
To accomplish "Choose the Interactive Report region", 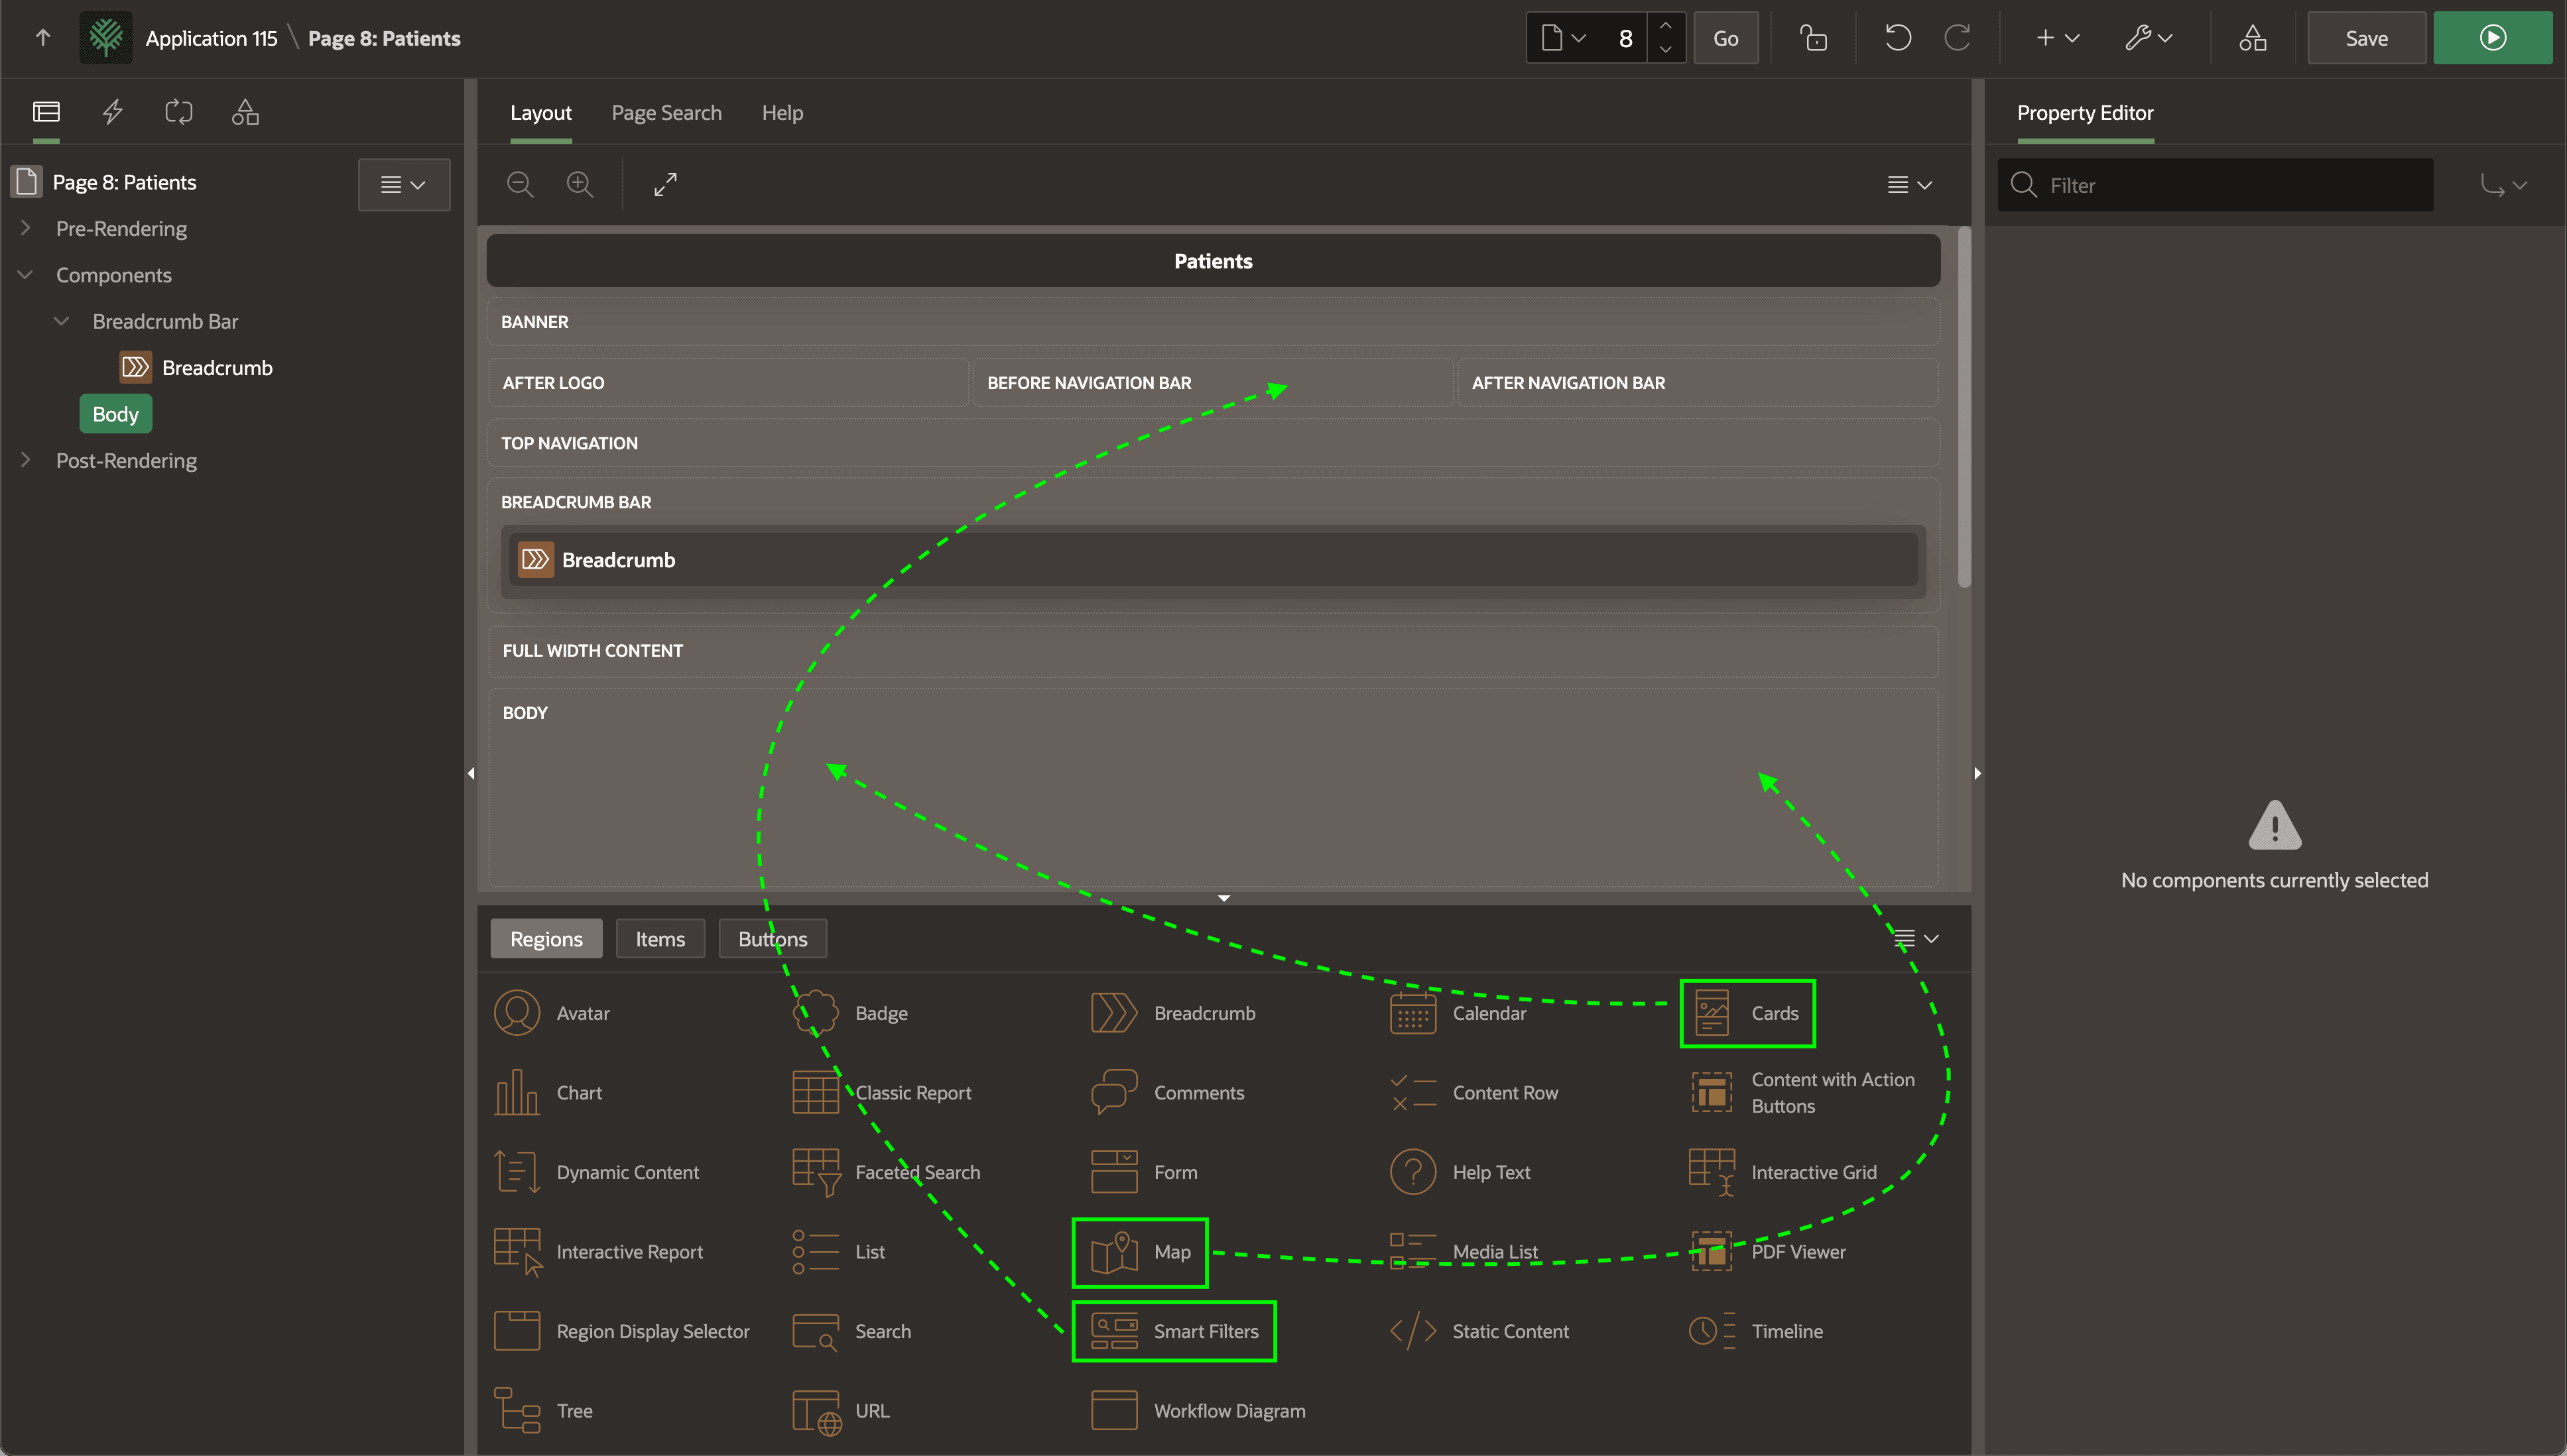I will tap(598, 1252).
